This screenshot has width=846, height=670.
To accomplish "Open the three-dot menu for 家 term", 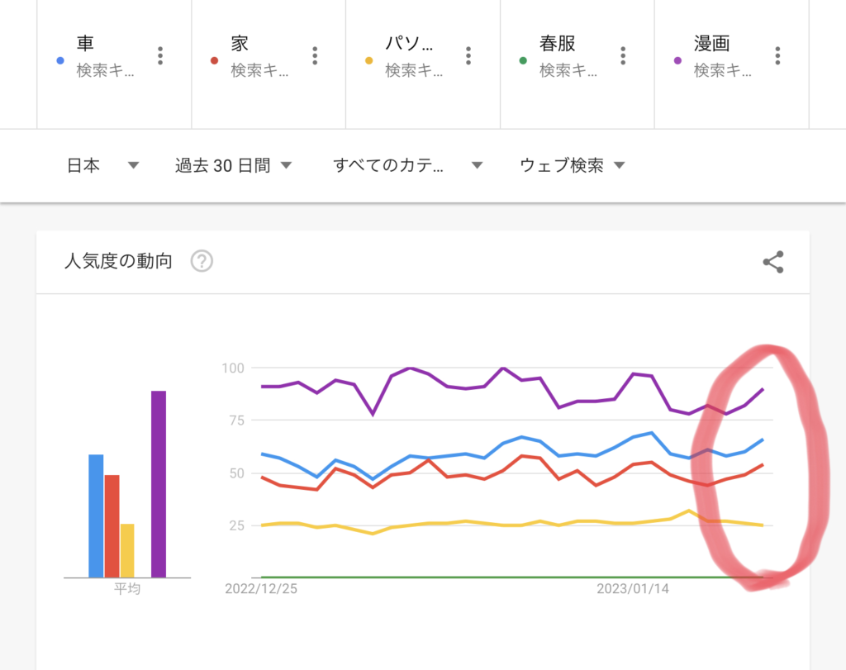I will point(315,55).
